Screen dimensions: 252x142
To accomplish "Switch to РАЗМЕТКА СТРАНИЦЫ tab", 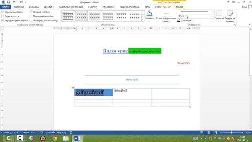I will point(71,7).
